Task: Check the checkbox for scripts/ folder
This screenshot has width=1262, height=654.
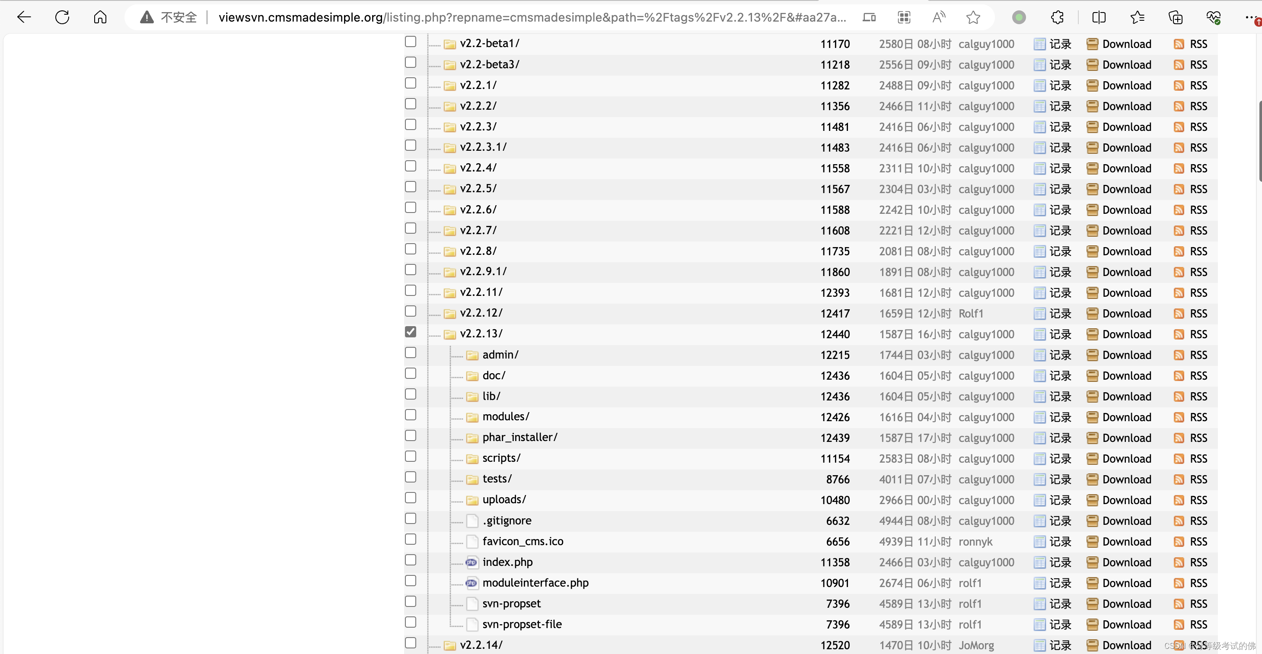Action: [411, 456]
